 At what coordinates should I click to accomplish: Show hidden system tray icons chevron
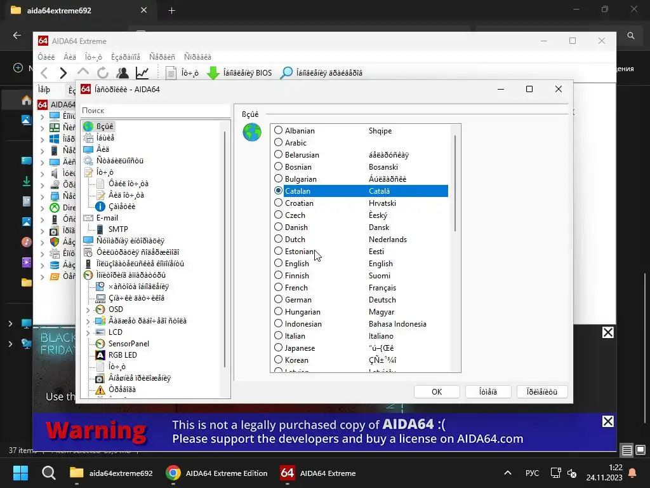pos(507,473)
